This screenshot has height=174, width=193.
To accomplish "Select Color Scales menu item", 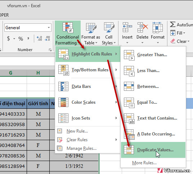I will (88, 102).
